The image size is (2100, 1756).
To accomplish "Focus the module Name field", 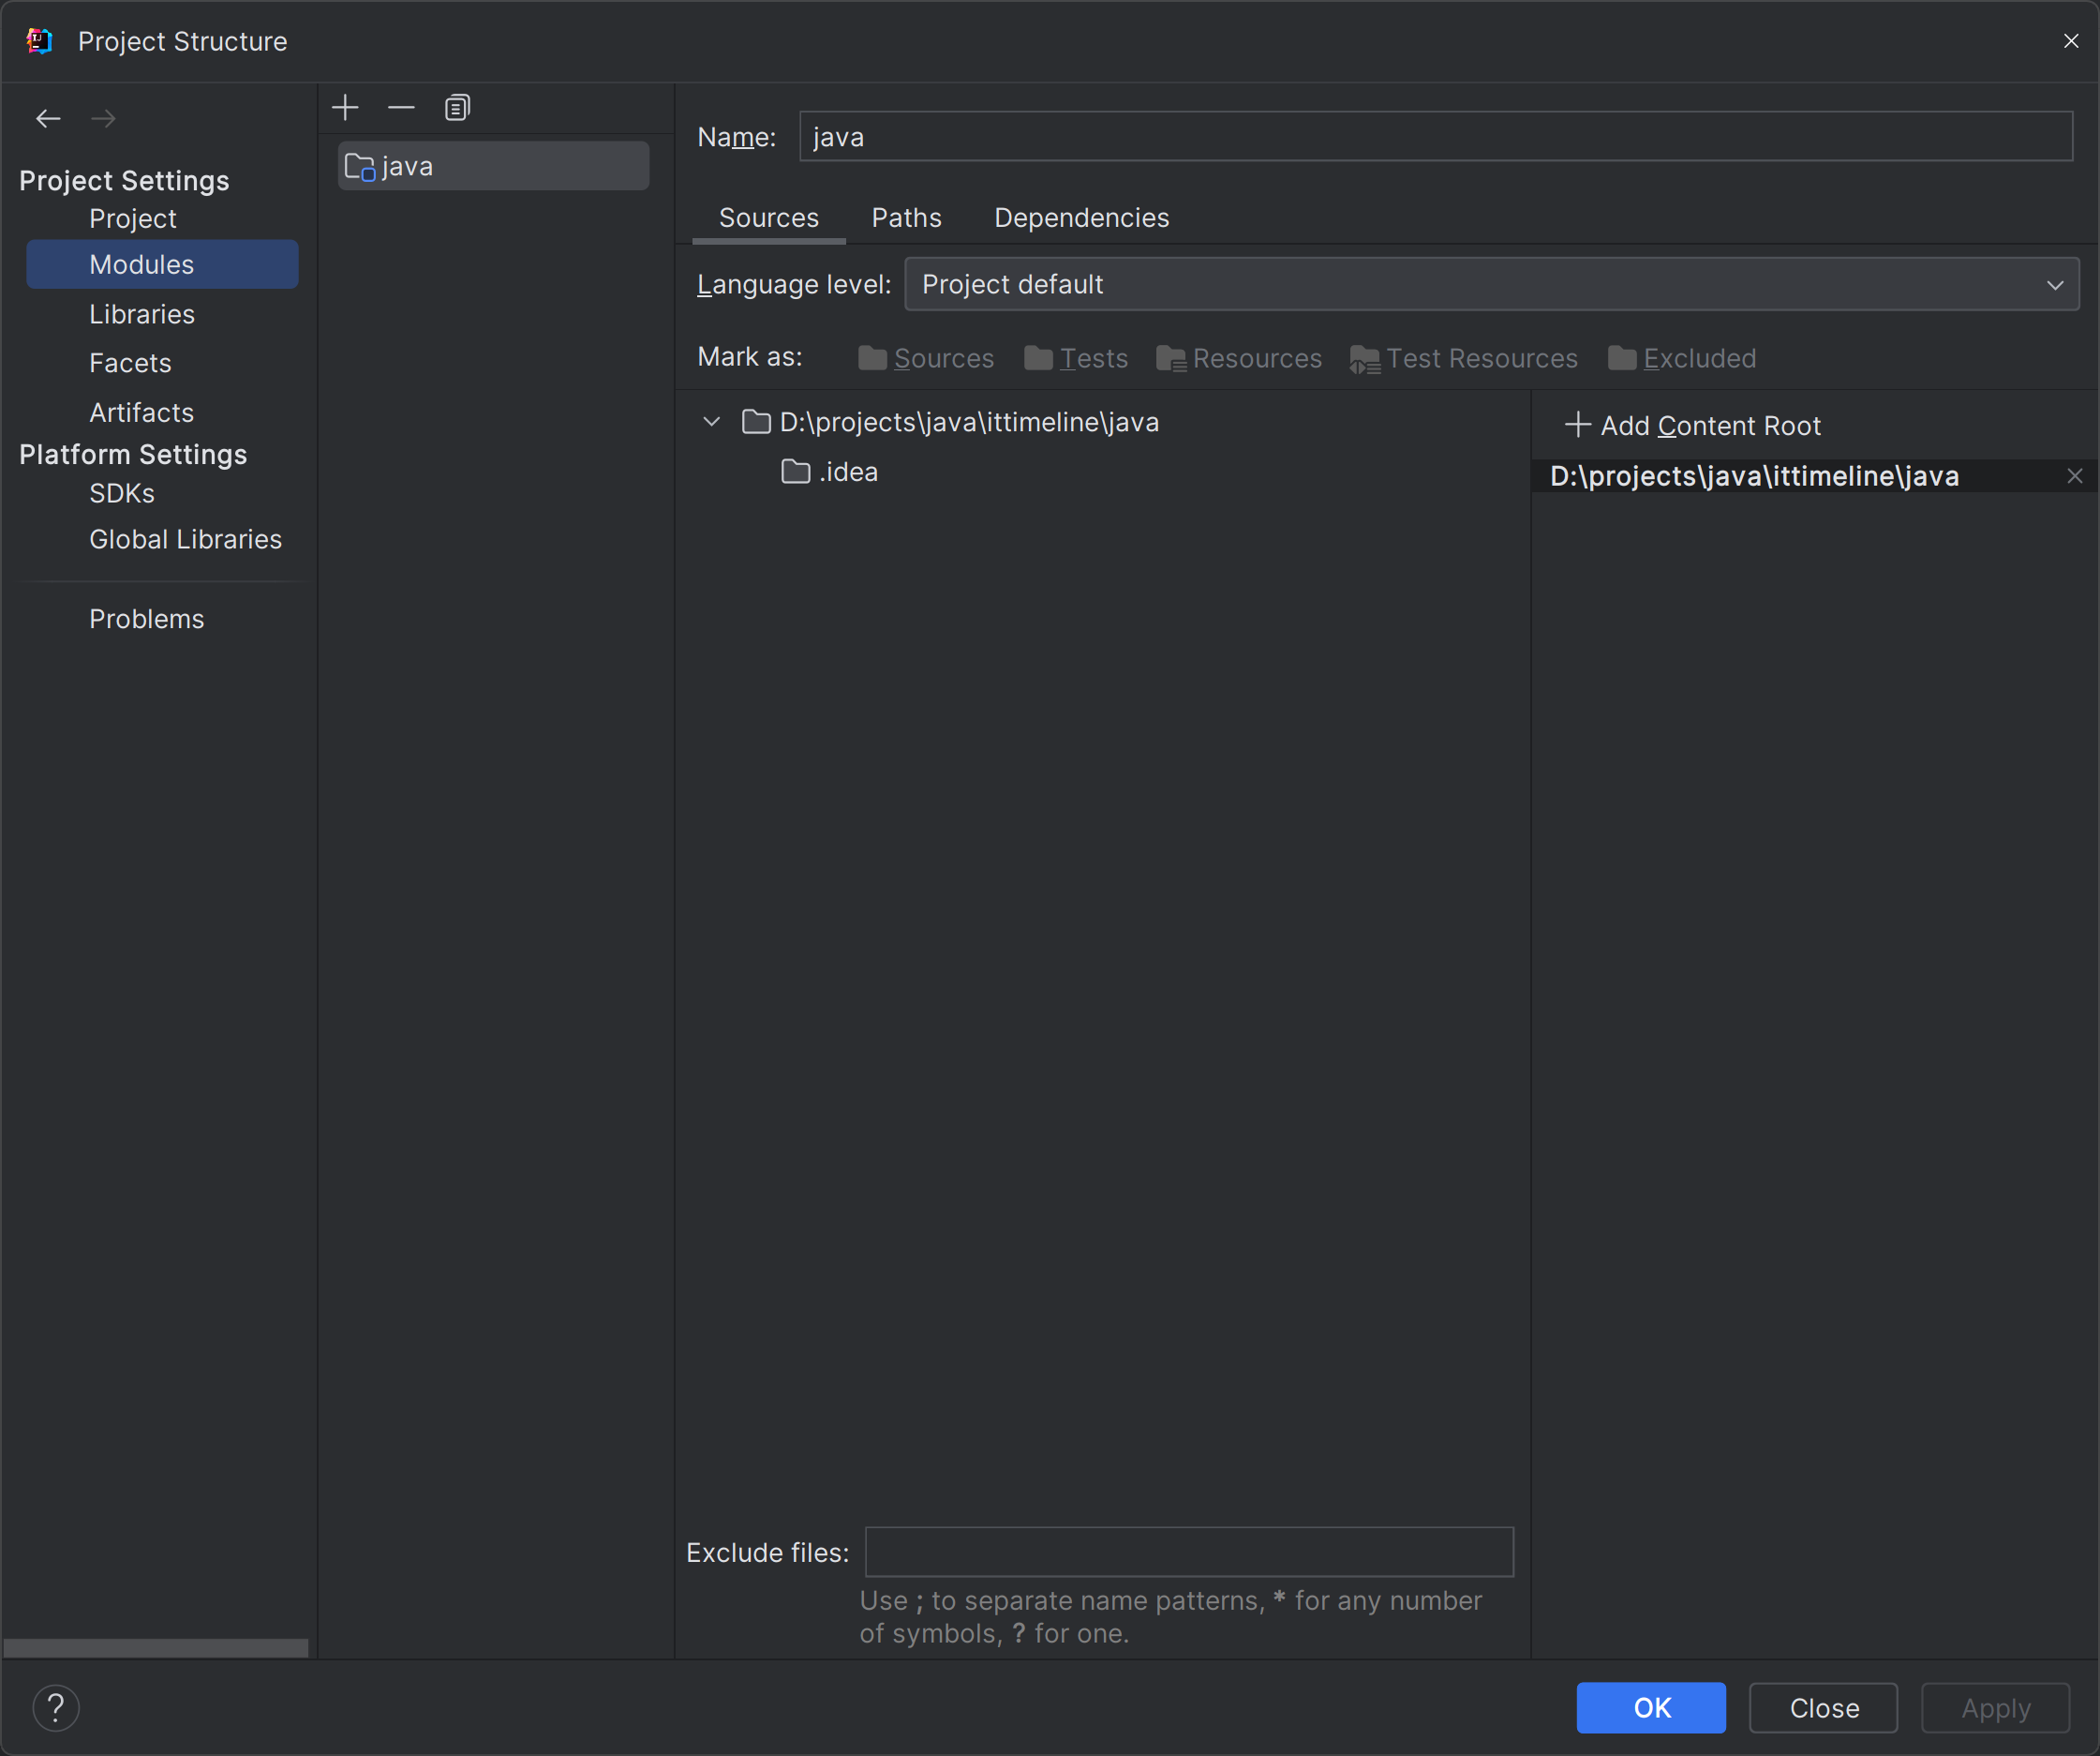I will point(1436,136).
